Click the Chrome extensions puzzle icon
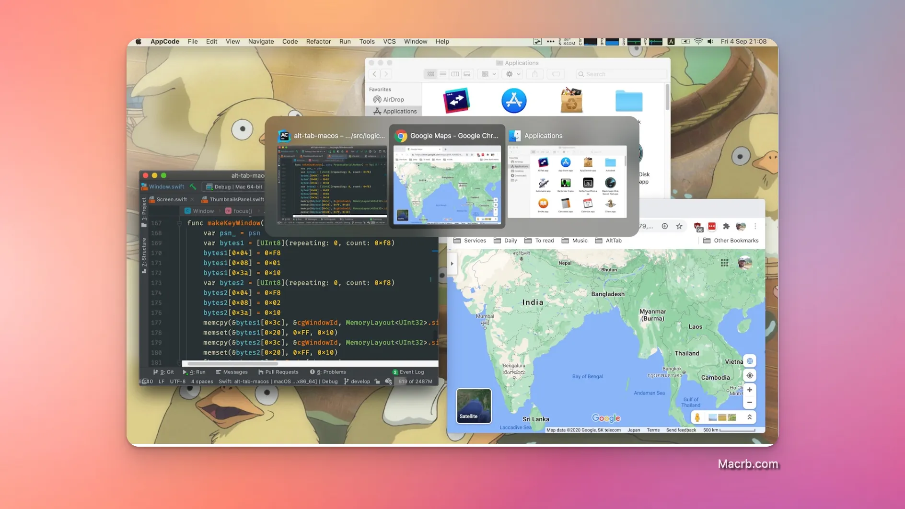Image resolution: width=905 pixels, height=509 pixels. [726, 226]
